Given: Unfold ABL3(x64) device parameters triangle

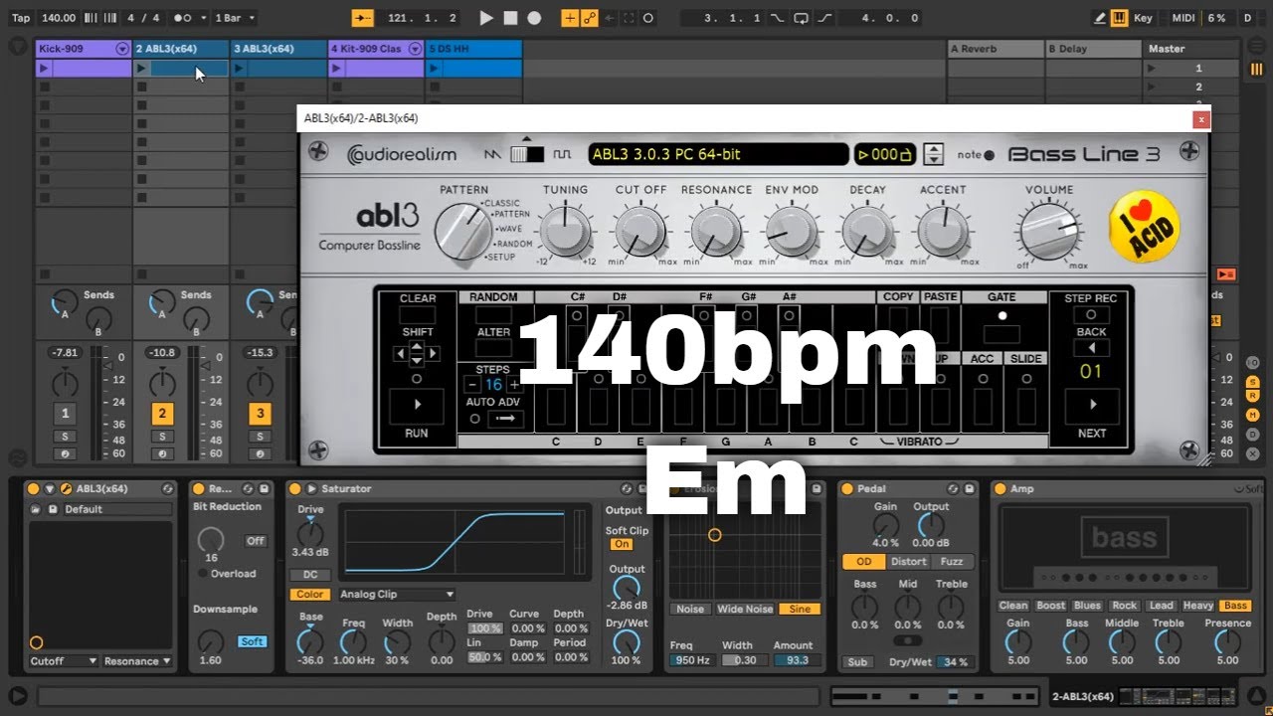Looking at the screenshot, I should [x=50, y=488].
